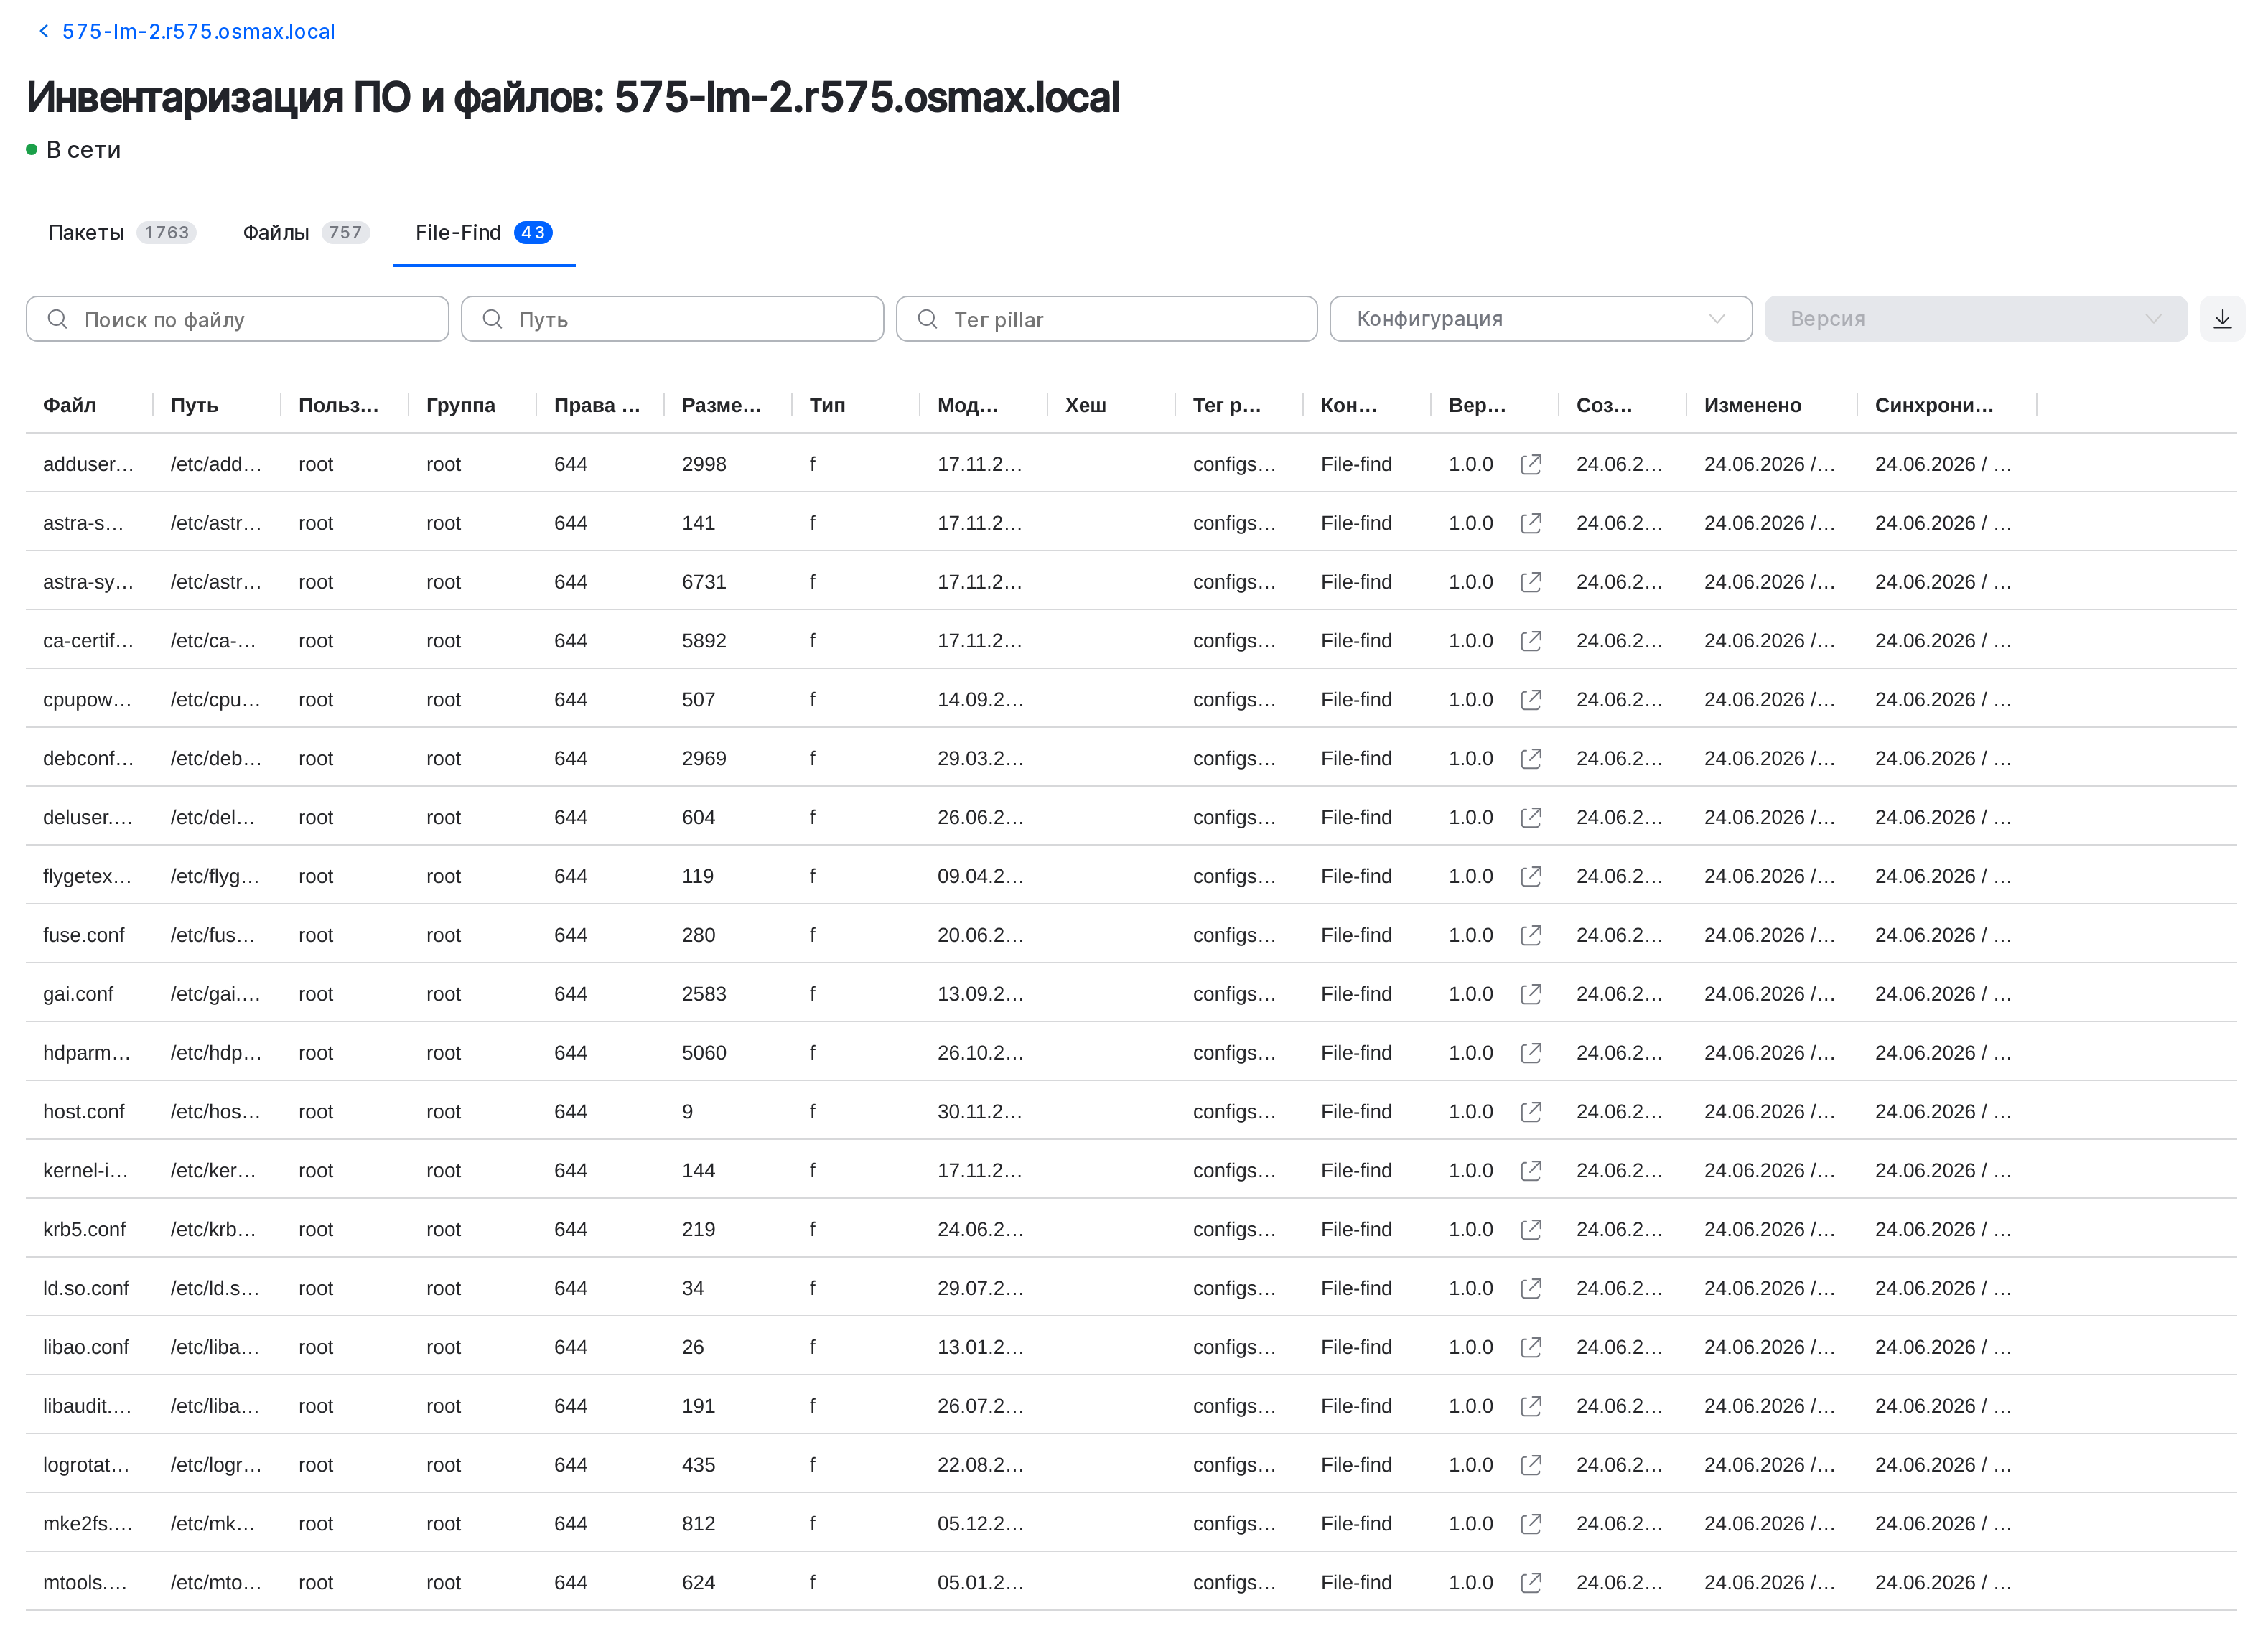Click the download export icon button

2222,319
